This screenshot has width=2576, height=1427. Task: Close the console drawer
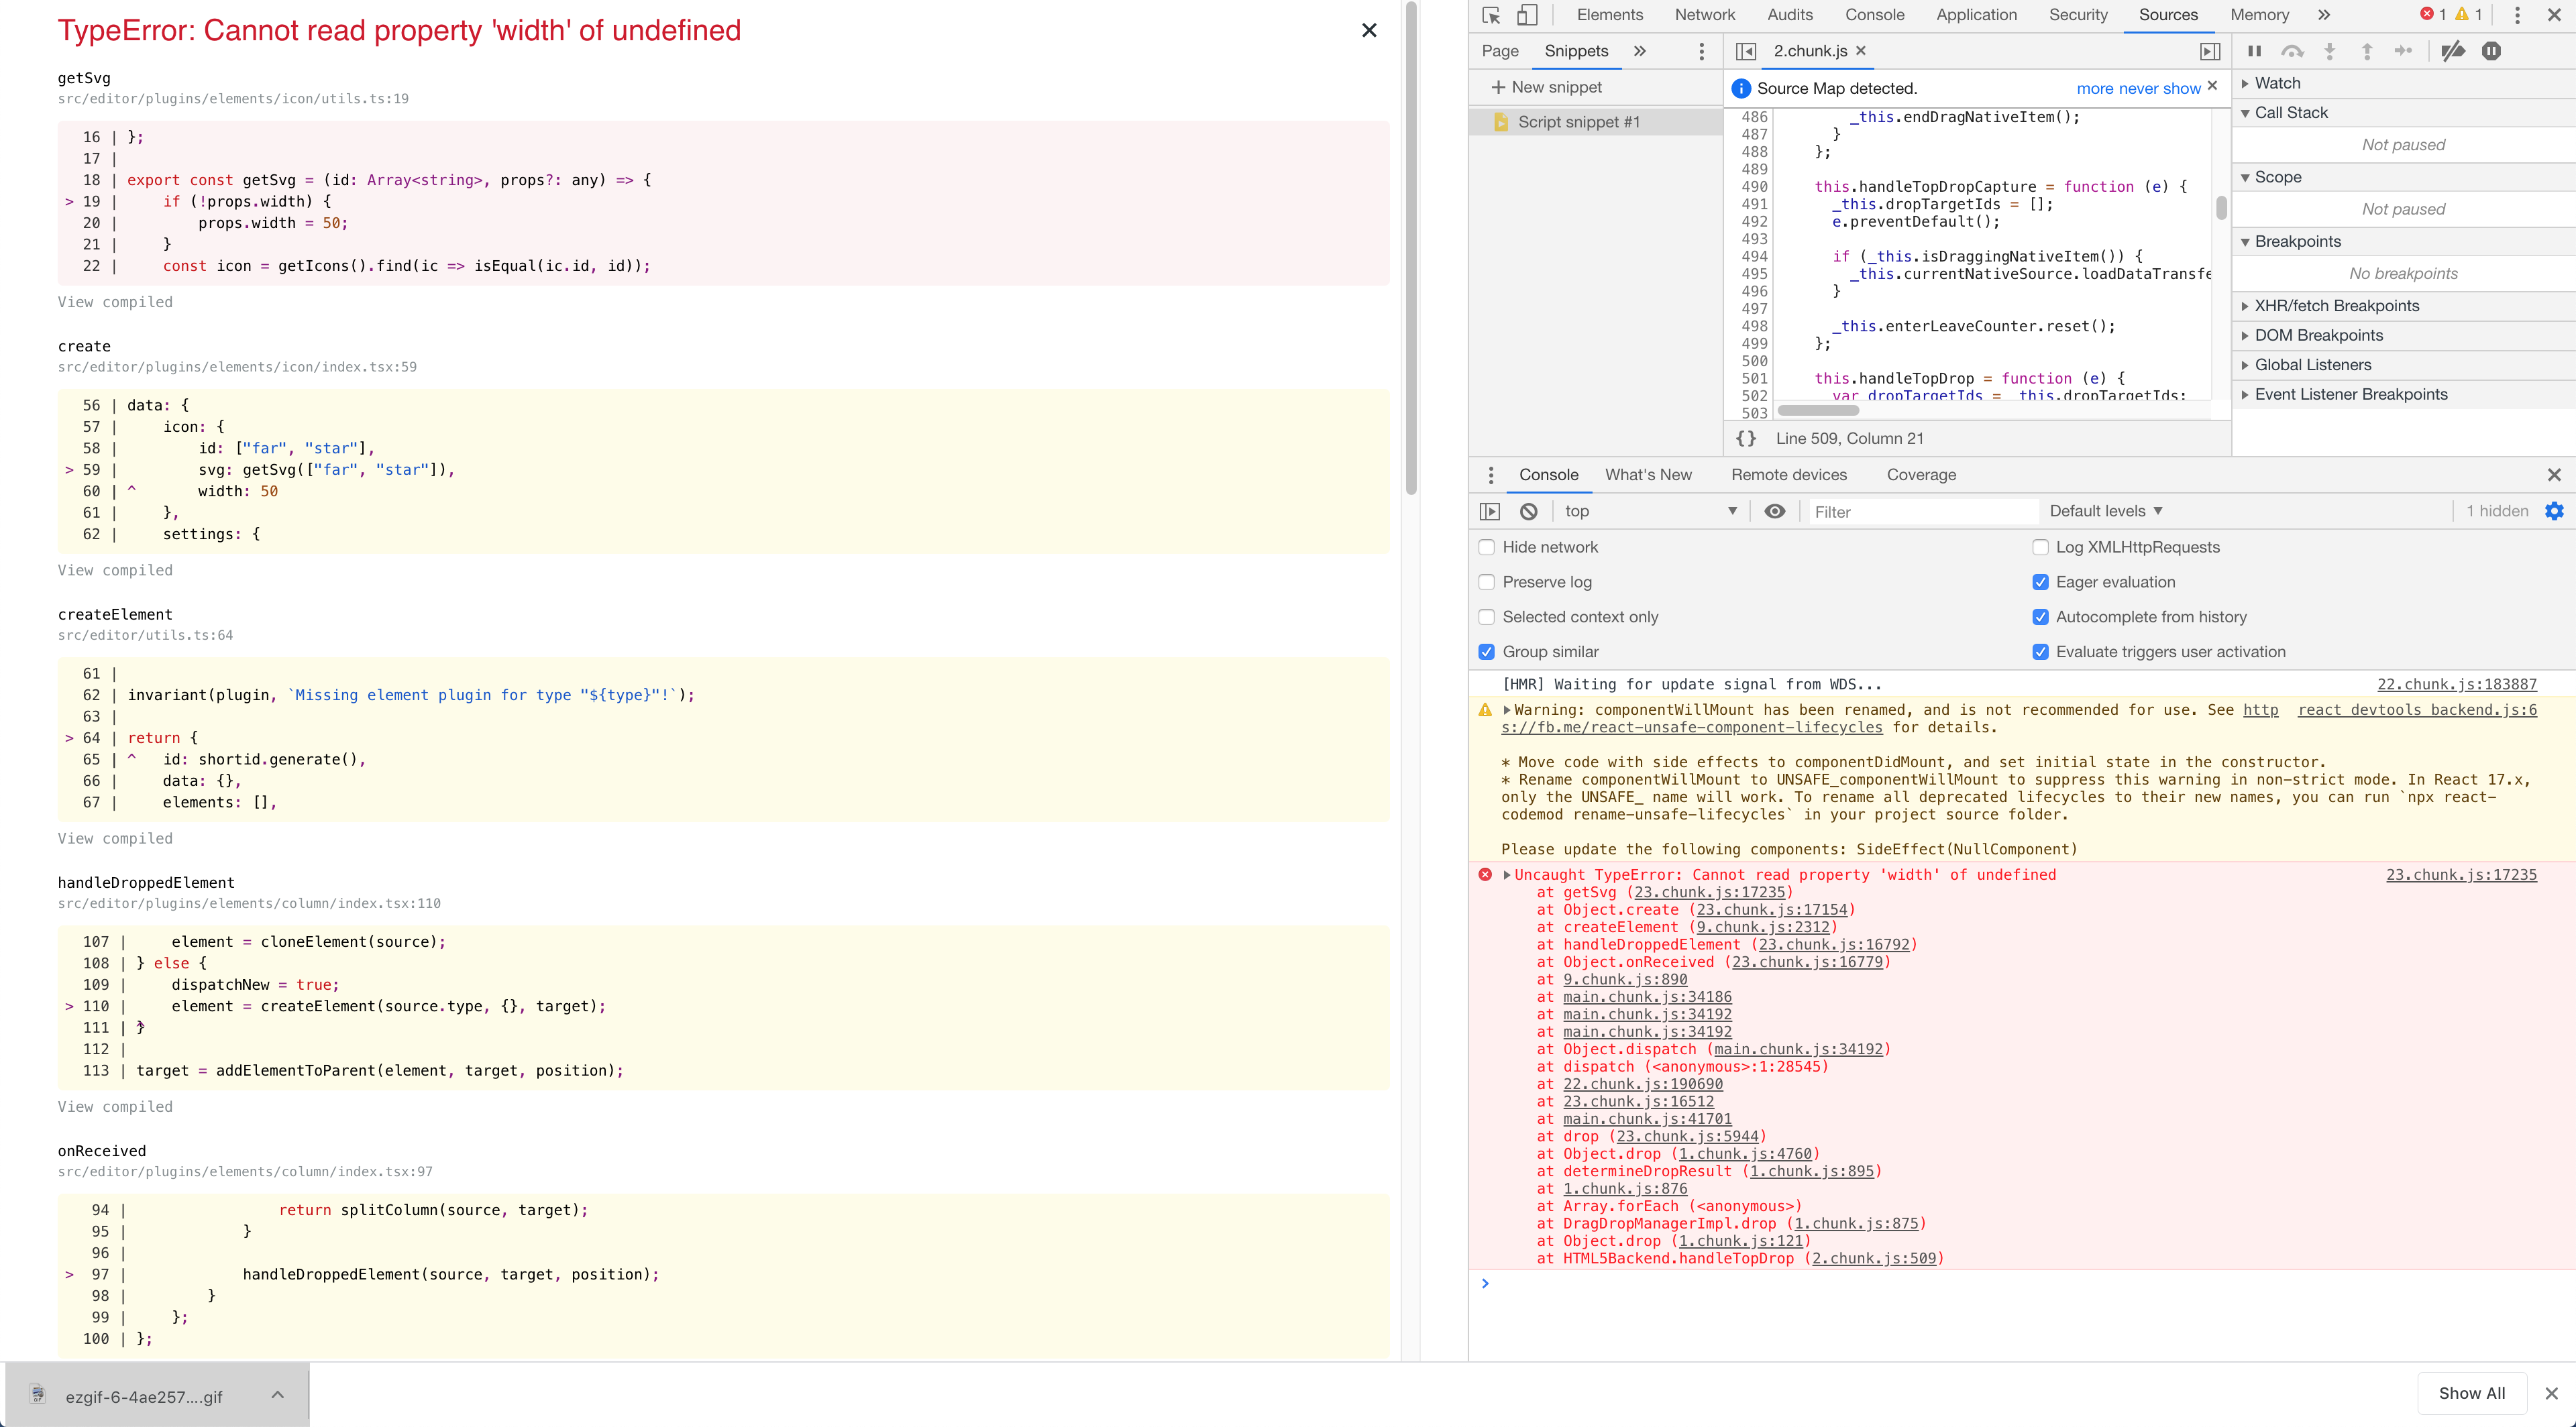[2554, 475]
